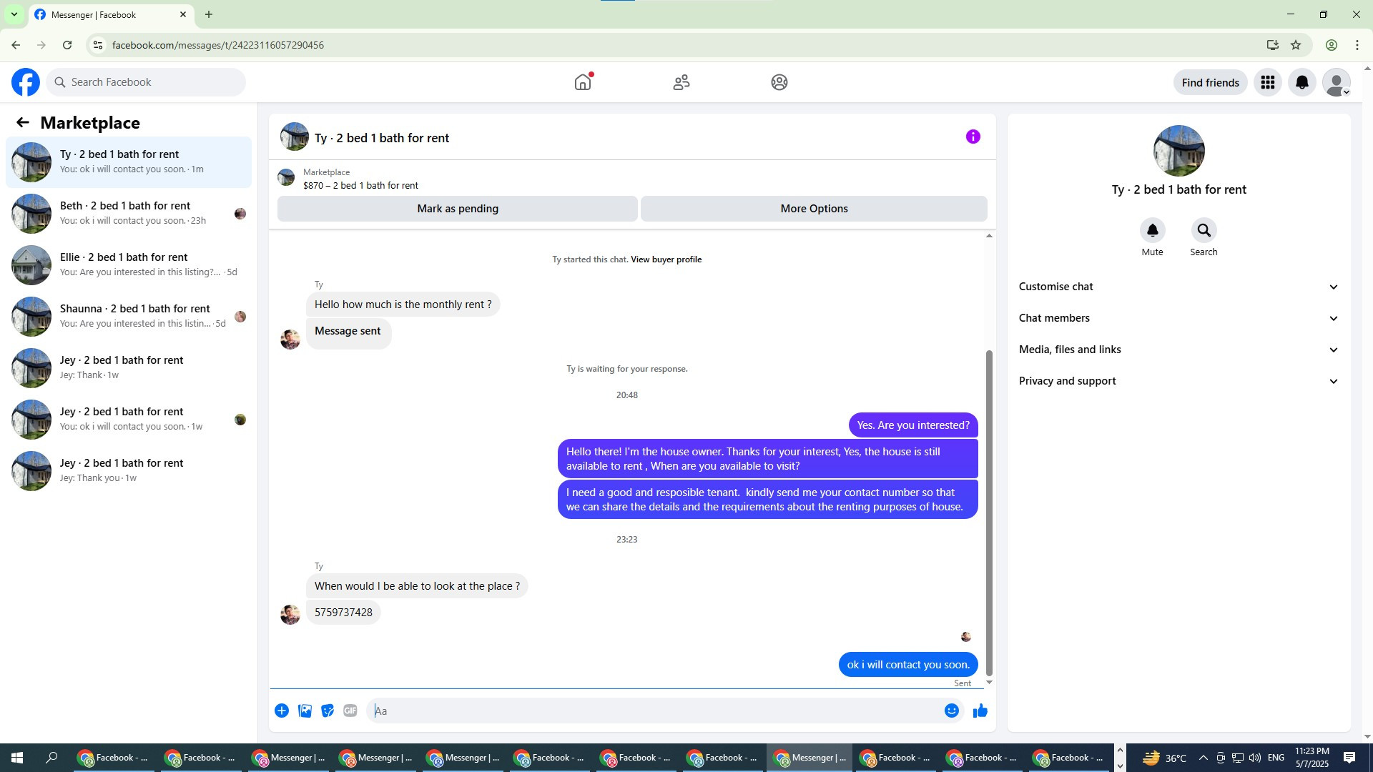Image resolution: width=1373 pixels, height=772 pixels.
Task: Open the sticker chooser icon
Action: (328, 711)
